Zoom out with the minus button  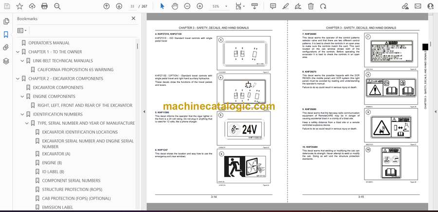(x=187, y=6)
